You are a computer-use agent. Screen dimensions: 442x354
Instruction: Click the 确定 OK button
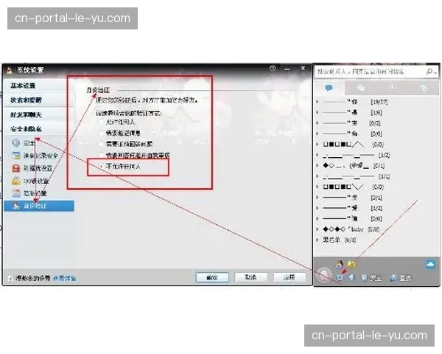[x=212, y=277]
